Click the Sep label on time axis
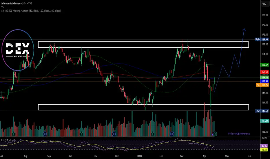 (x=49, y=156)
